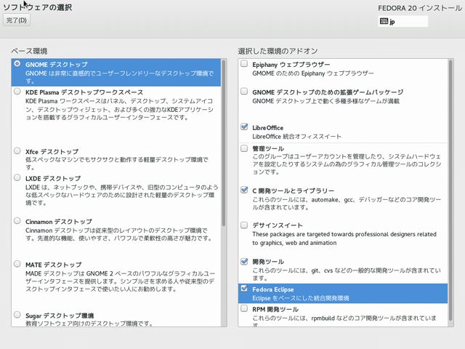This screenshot has height=349, width=465.
Task: Select GNOME デスクトップ radio button
Action: [x=17, y=63]
